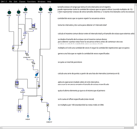Image resolution: width=137 pixels, height=129 pixels.
Task: Click the vertical scrollbar track
Action: pos(136,64)
